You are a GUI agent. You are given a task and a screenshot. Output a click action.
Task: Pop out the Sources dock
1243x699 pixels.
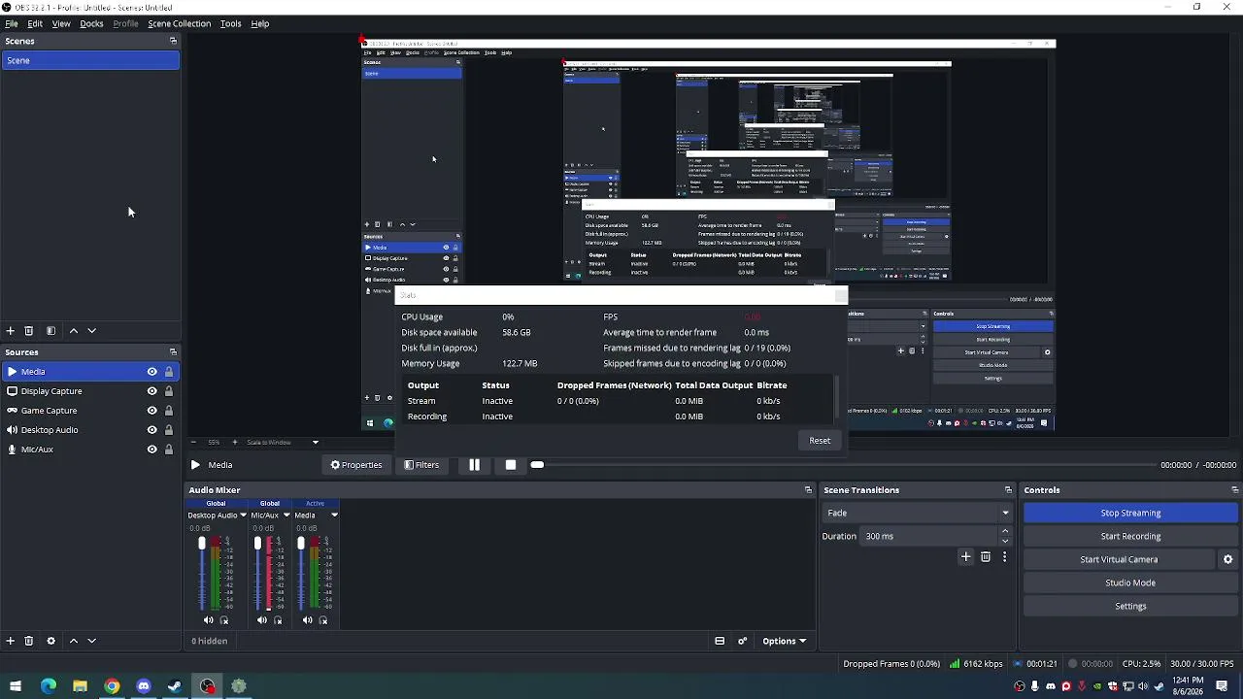[173, 352]
